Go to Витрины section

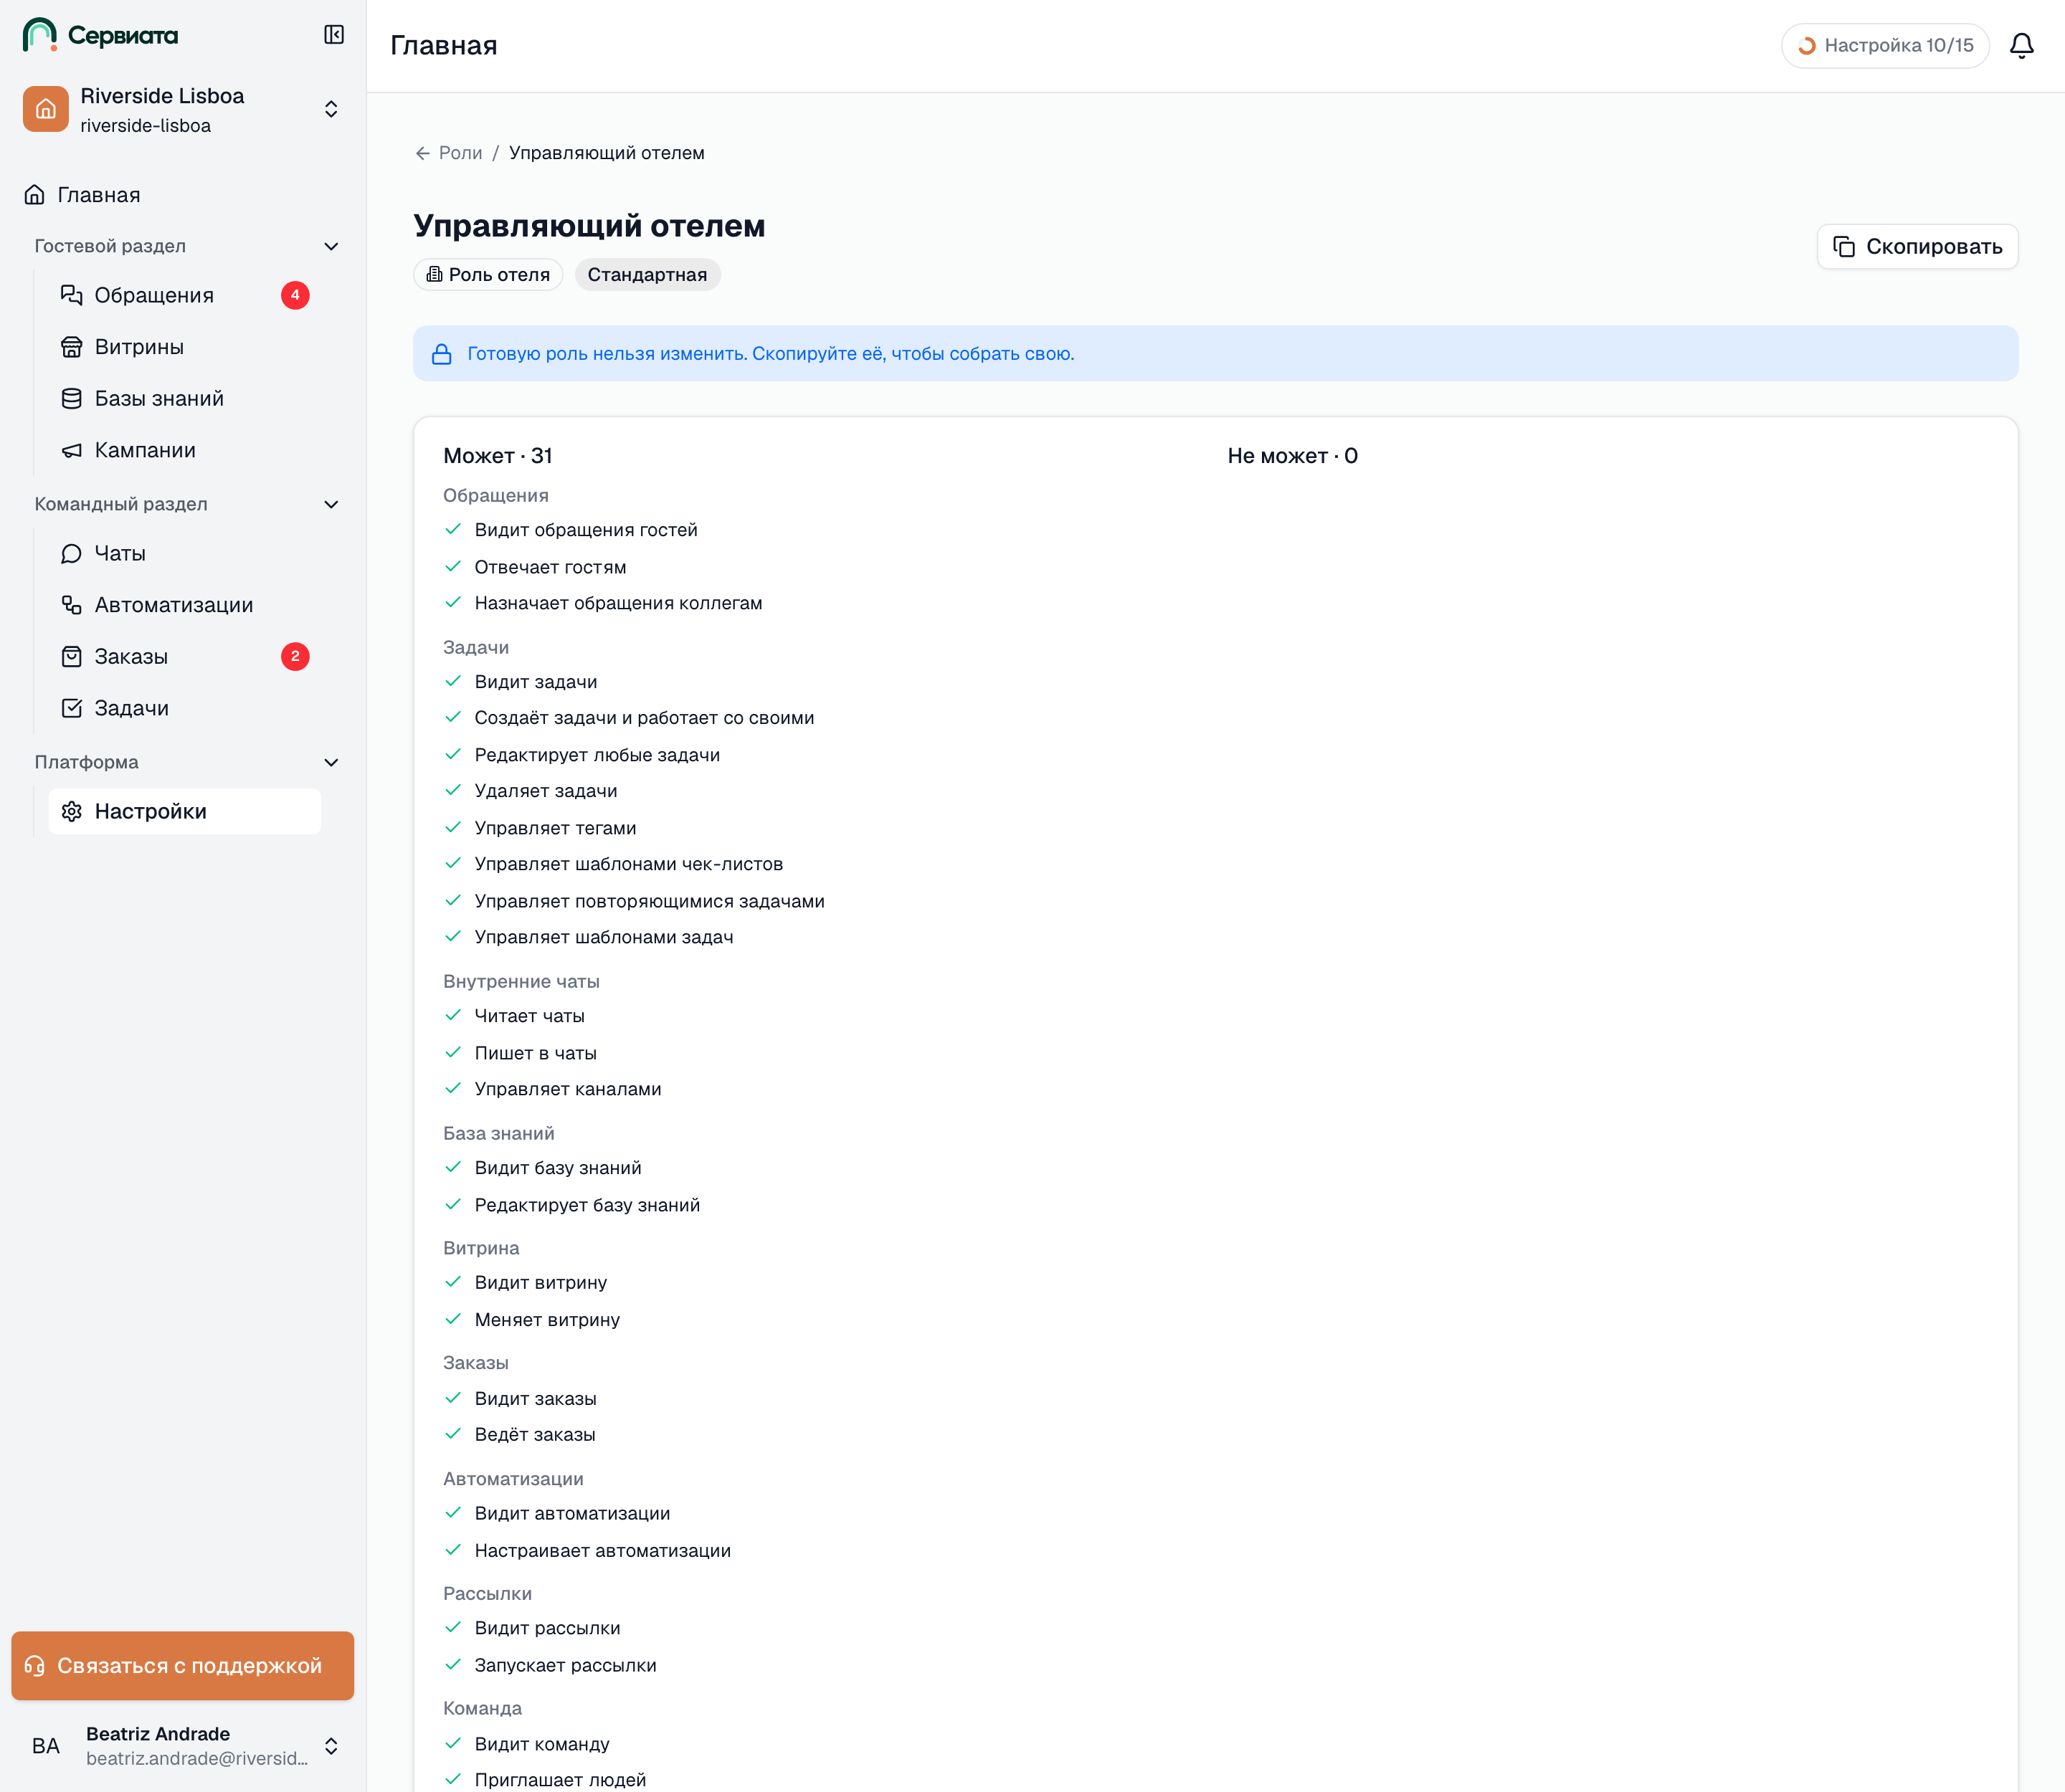(185, 347)
